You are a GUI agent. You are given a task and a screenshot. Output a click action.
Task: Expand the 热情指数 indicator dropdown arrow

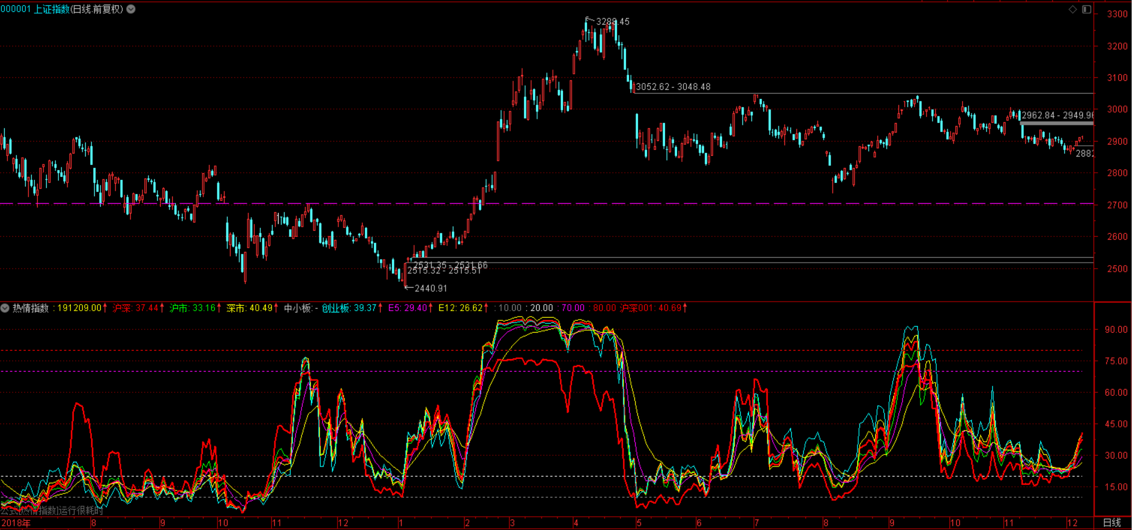(x=5, y=308)
